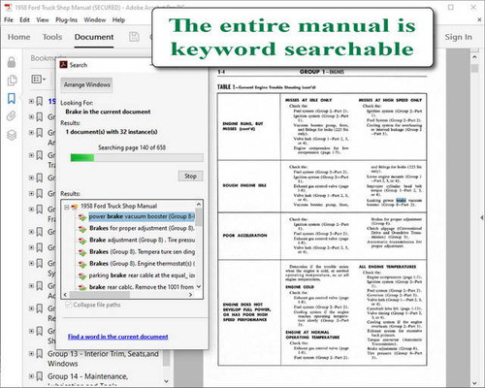The height and width of the screenshot is (388, 485).
Task: Click 'Find a word in the current document' link
Action: click(x=118, y=337)
